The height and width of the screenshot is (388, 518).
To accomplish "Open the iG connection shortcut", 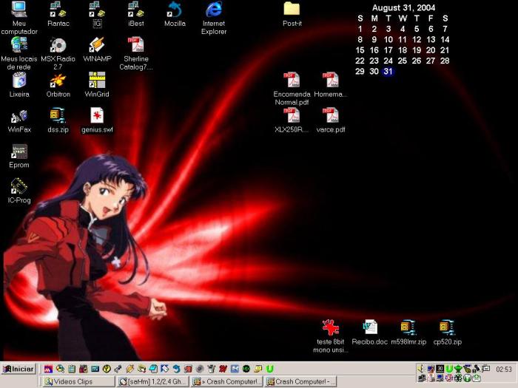I will pyautogui.click(x=97, y=14).
